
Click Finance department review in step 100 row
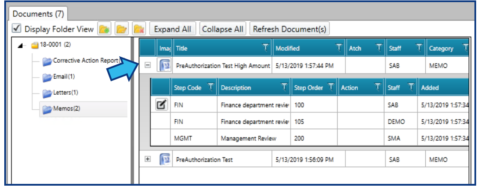[255, 105]
